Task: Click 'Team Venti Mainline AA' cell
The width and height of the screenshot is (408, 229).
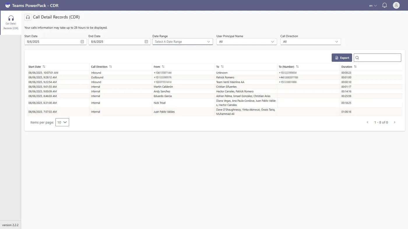Action: [230, 82]
